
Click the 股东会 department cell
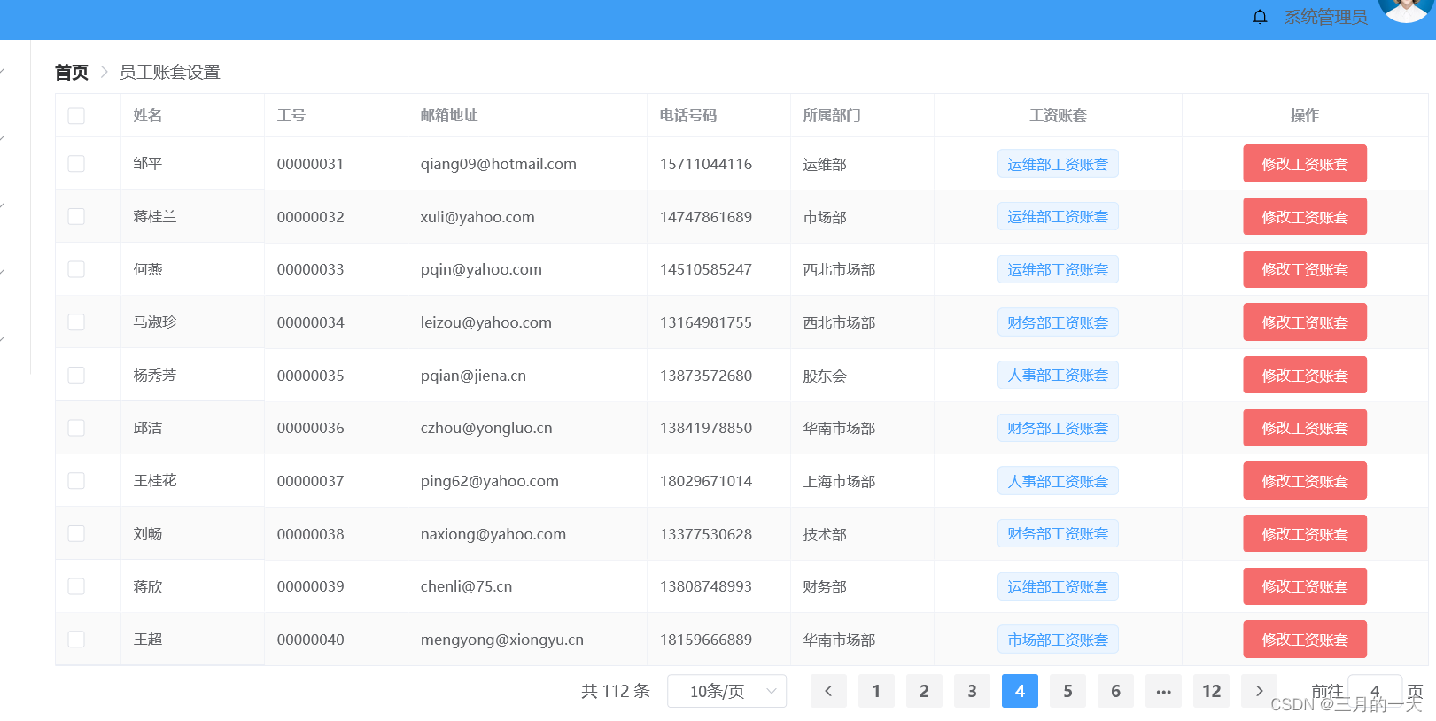(x=825, y=376)
